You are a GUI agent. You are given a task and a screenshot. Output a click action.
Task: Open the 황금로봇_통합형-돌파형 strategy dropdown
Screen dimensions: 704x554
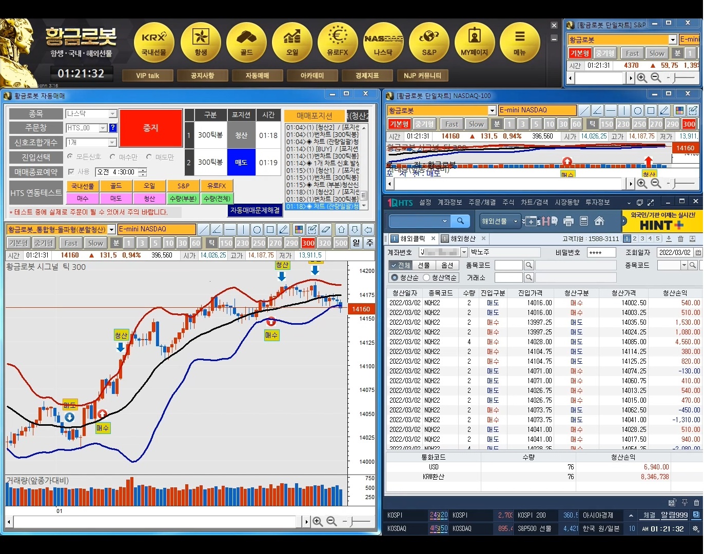point(111,229)
